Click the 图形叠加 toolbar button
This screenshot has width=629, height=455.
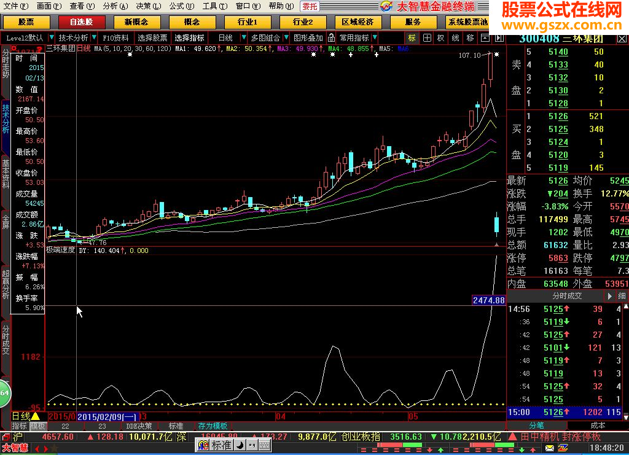(x=308, y=37)
